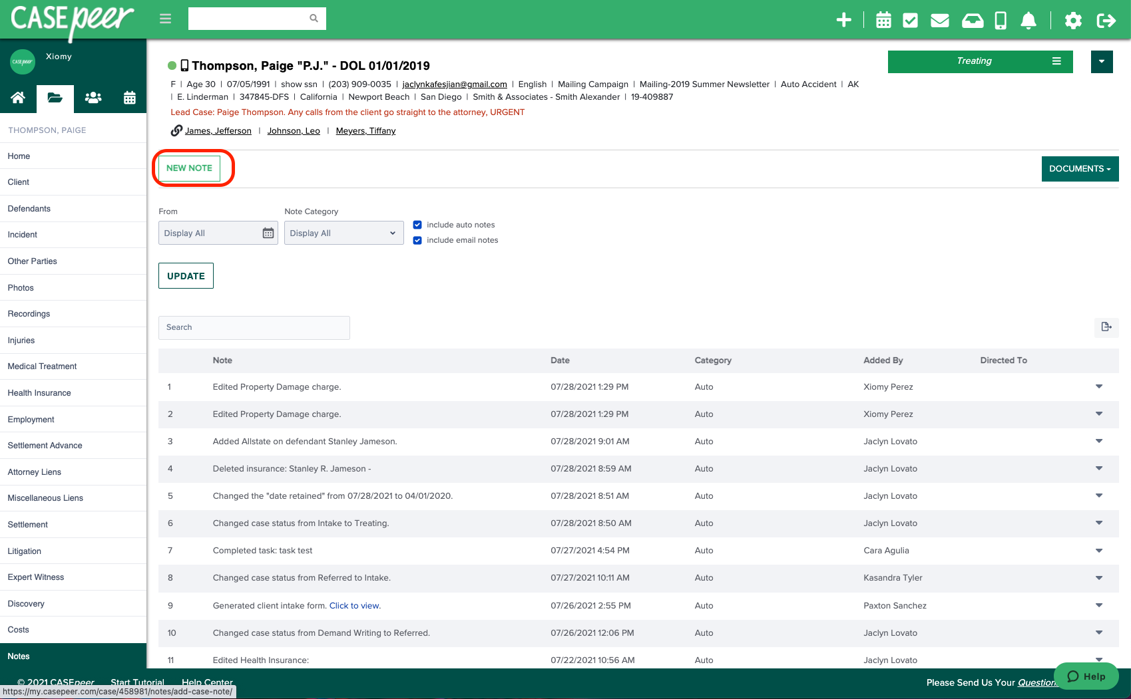The height and width of the screenshot is (699, 1131).
Task: Click the quick add plus icon
Action: point(843,20)
